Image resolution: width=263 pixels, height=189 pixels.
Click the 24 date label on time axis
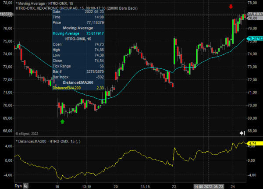(232, 186)
